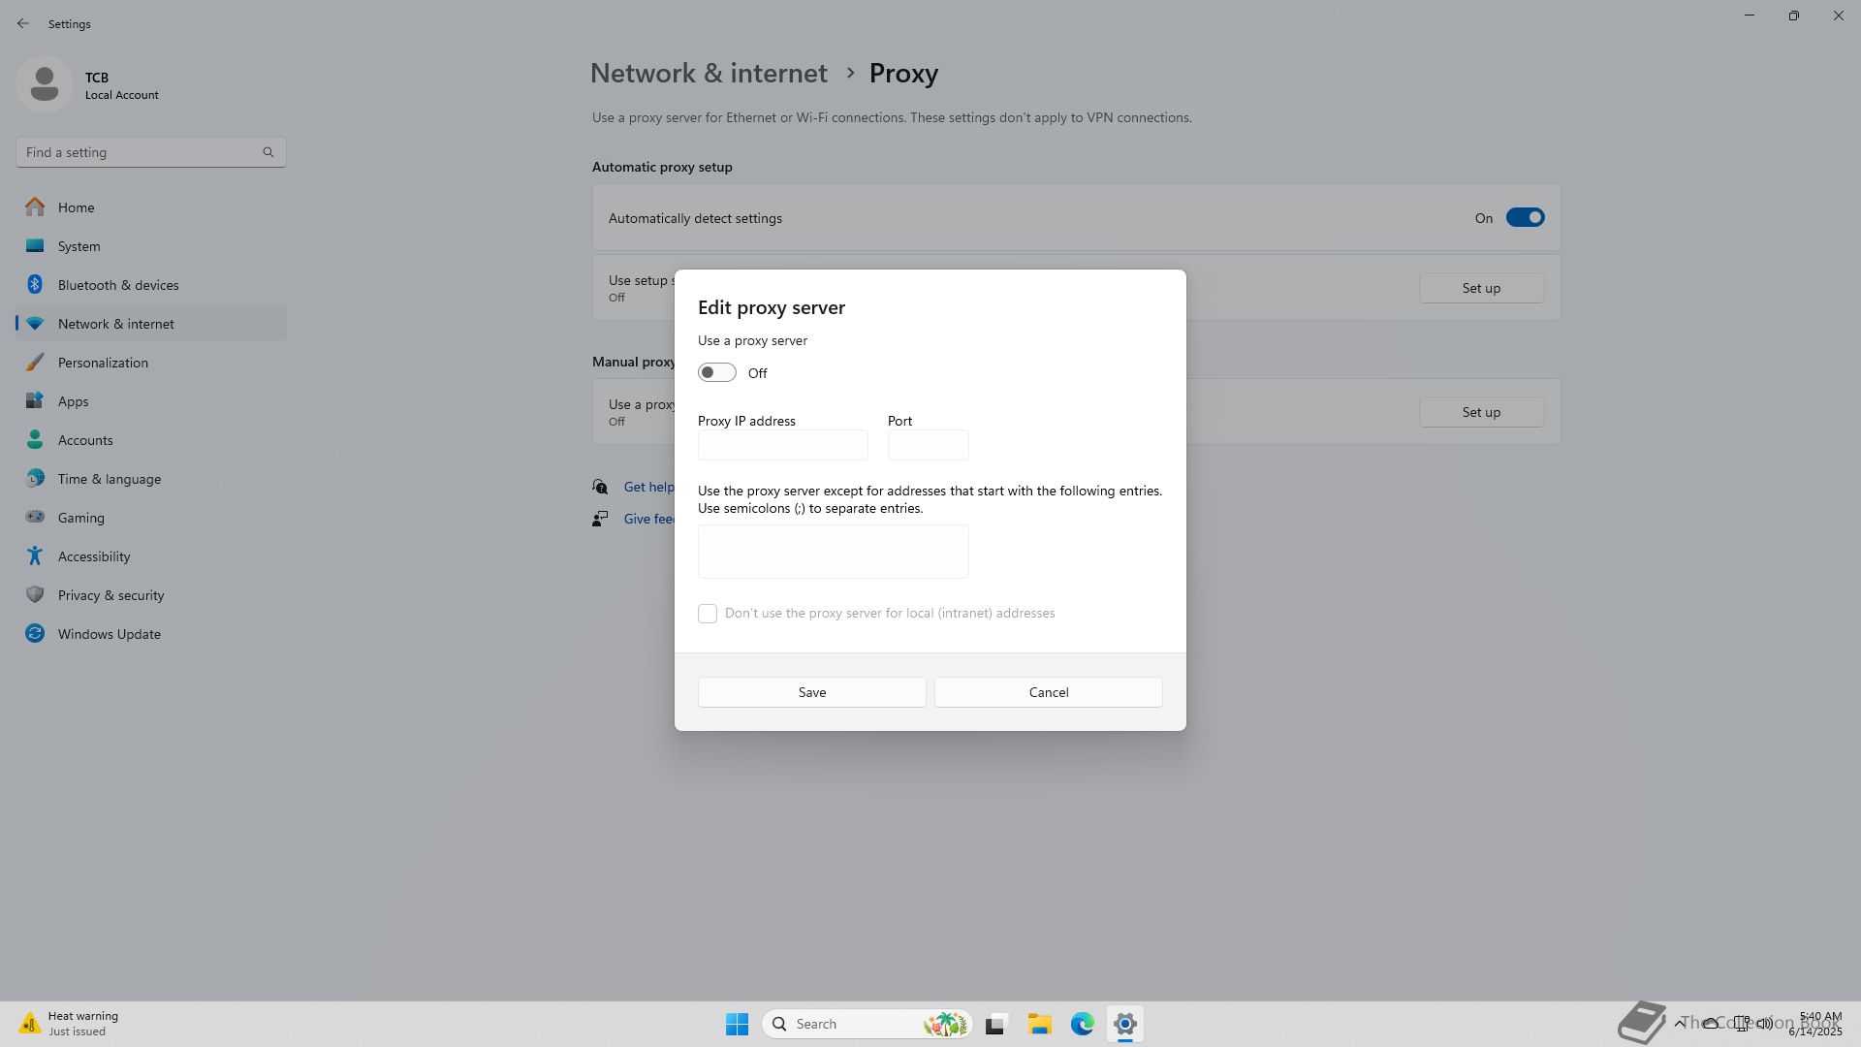Screen dimensions: 1861x1047
Task: Open Privacy & security shield icon
Action: (x=35, y=595)
